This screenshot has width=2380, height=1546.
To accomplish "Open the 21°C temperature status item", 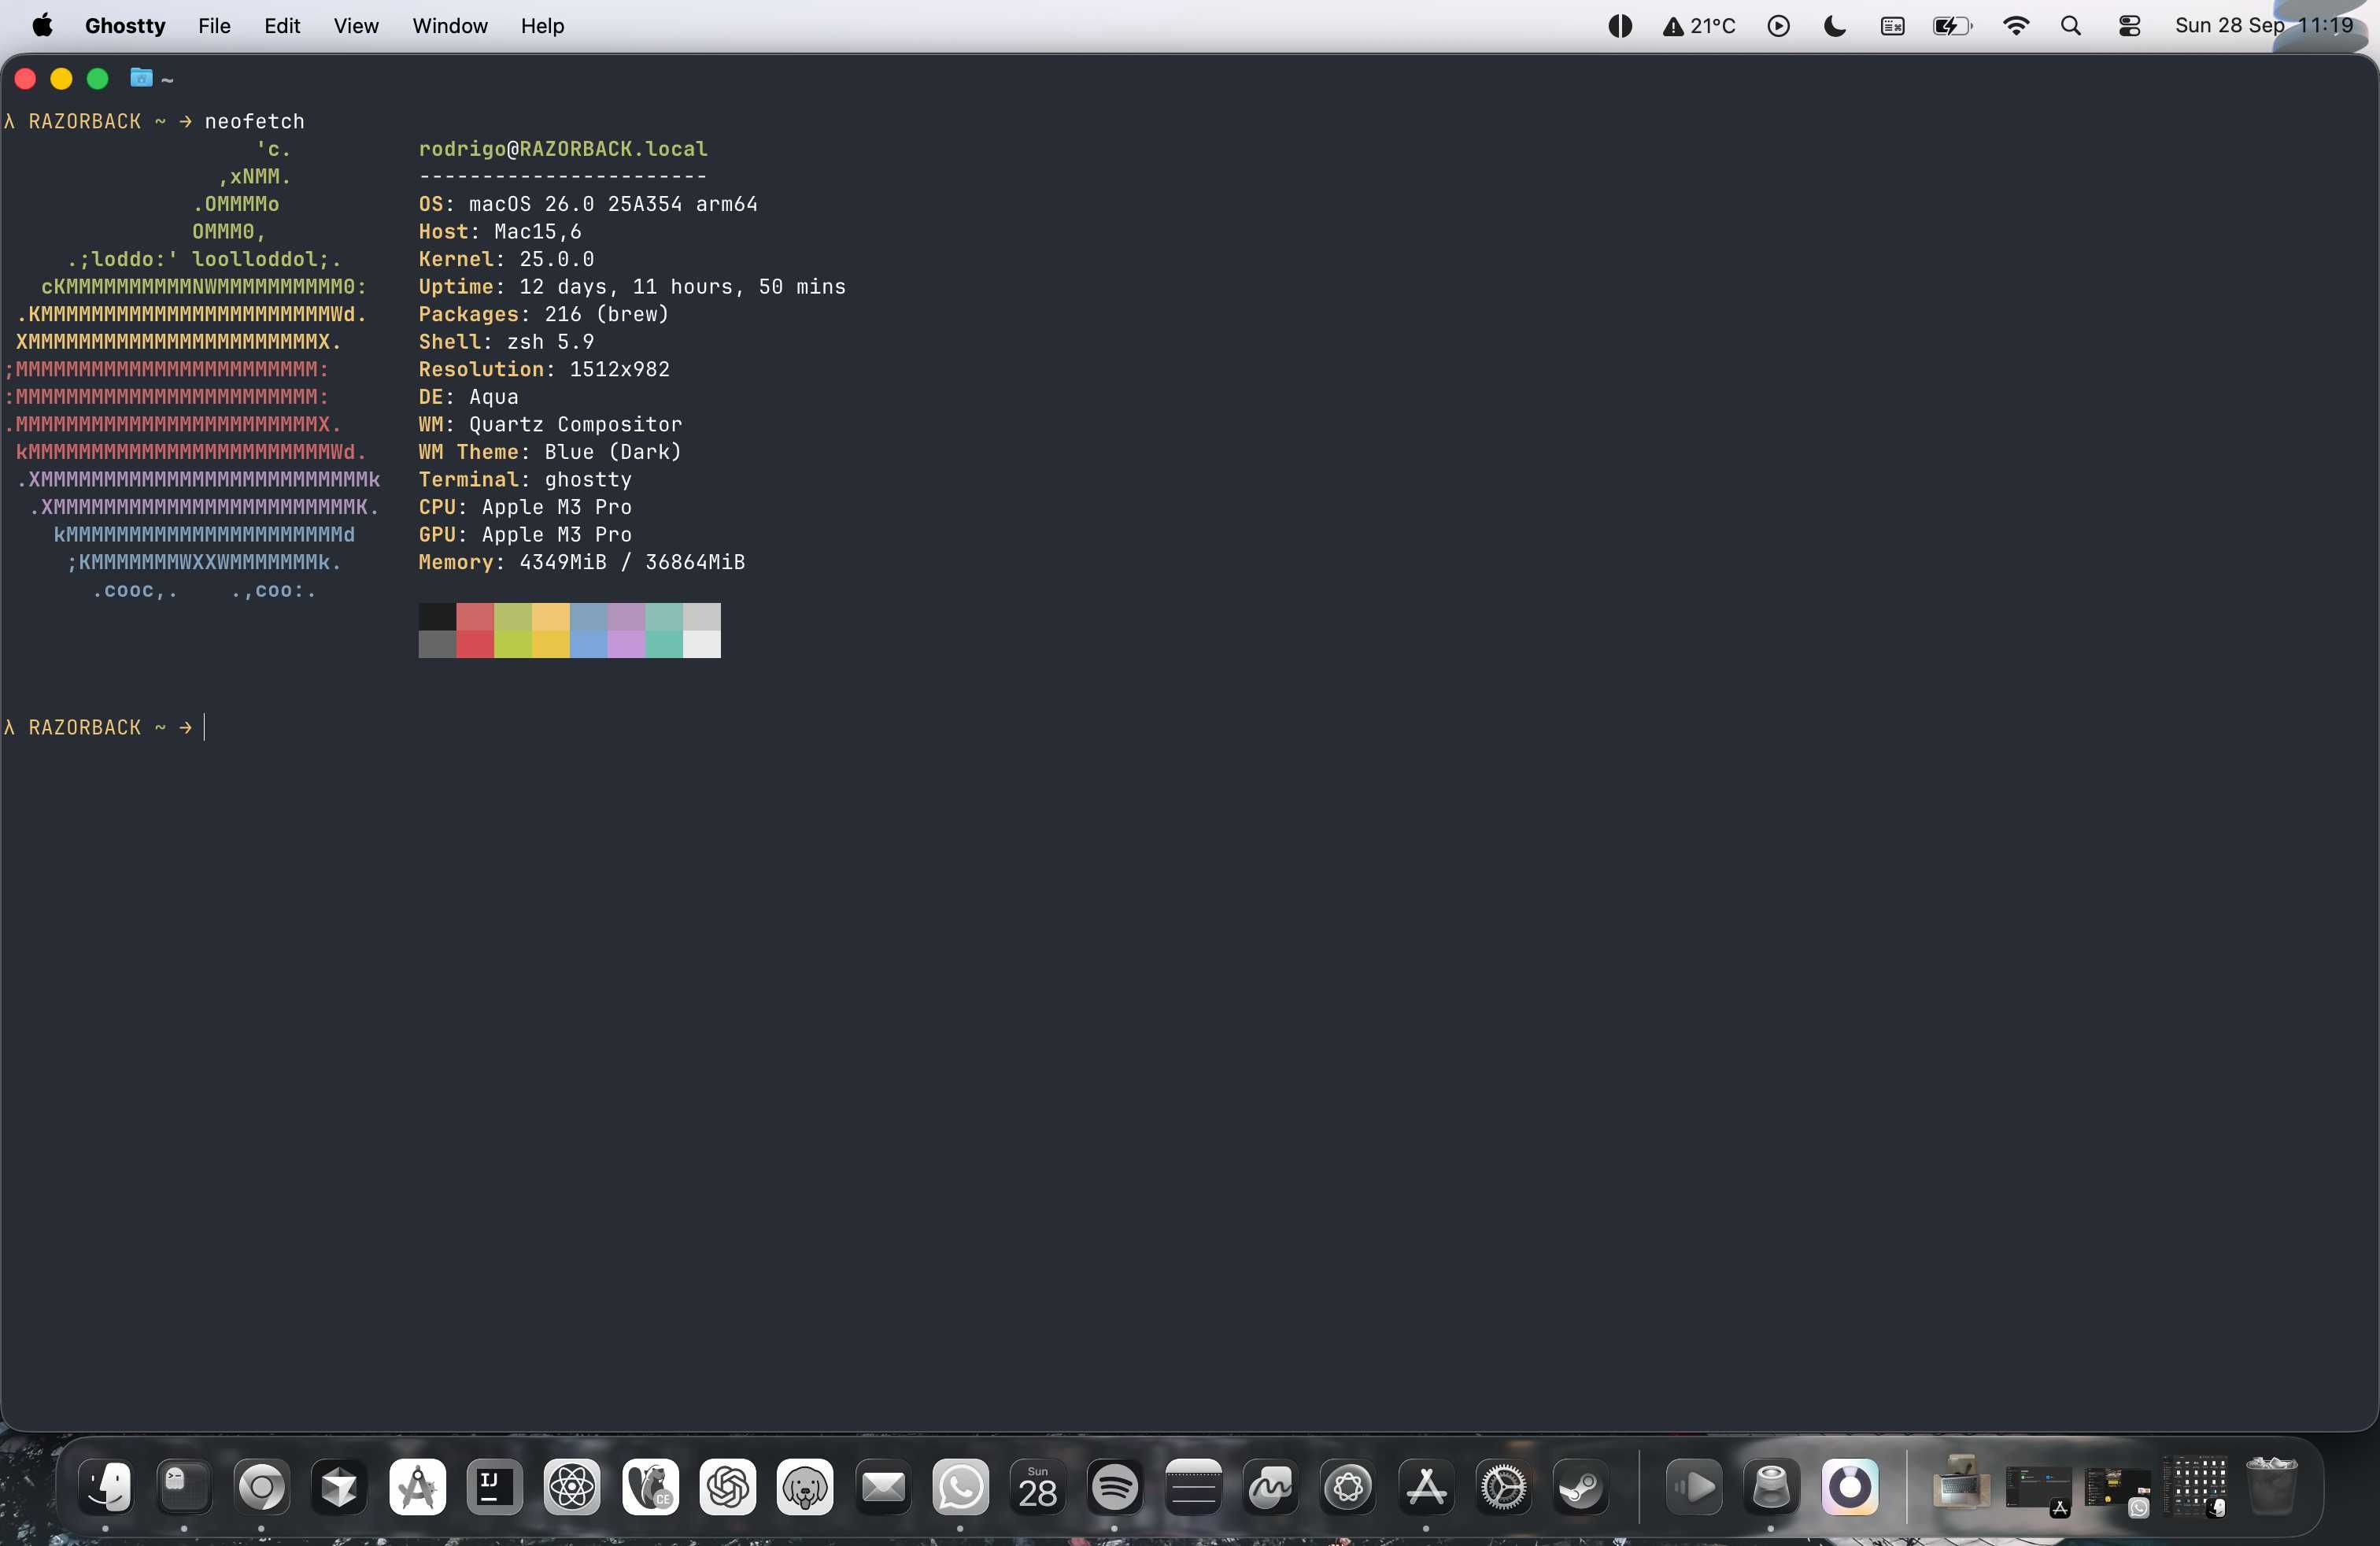I will tap(1699, 26).
